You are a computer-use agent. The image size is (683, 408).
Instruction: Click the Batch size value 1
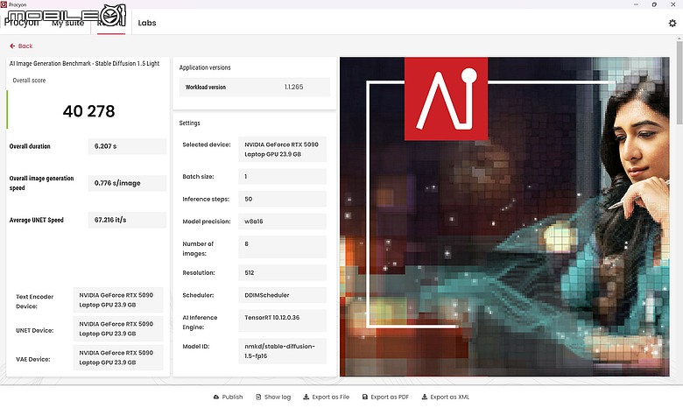click(282, 176)
